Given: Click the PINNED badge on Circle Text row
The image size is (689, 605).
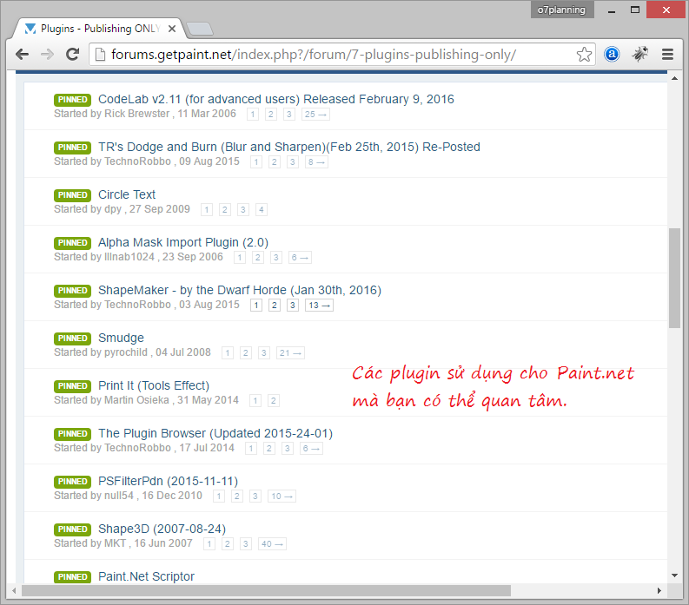Looking at the screenshot, I should (72, 195).
